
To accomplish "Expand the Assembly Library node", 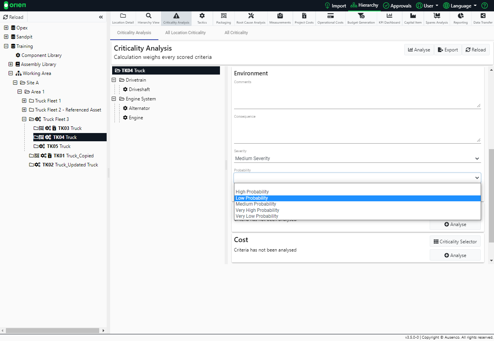I will click(11, 64).
